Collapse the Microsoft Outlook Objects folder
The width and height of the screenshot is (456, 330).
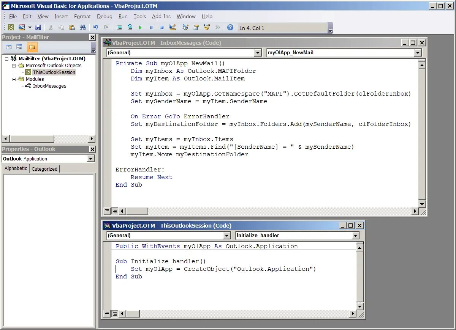pos(14,65)
